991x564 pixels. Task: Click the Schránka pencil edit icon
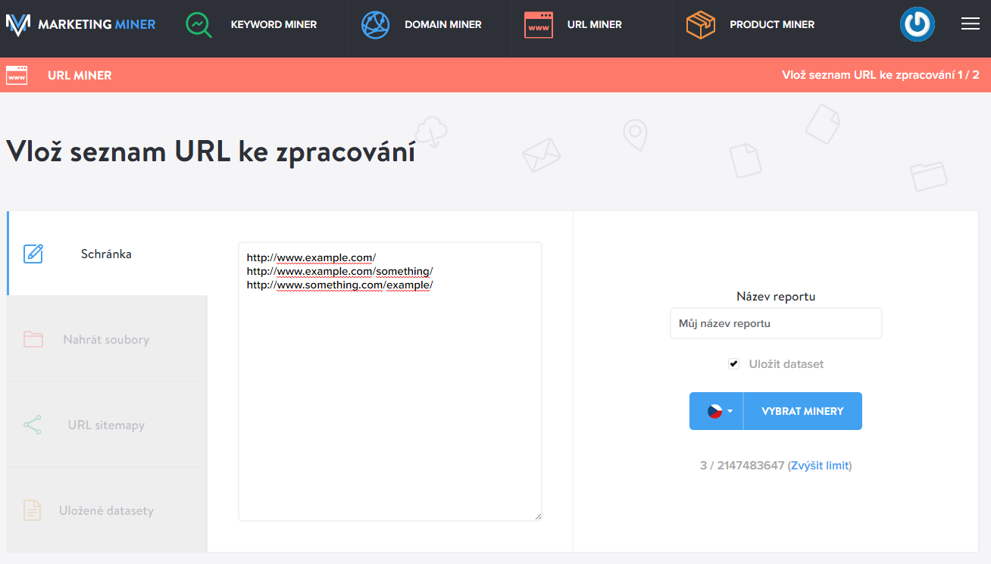coord(33,254)
